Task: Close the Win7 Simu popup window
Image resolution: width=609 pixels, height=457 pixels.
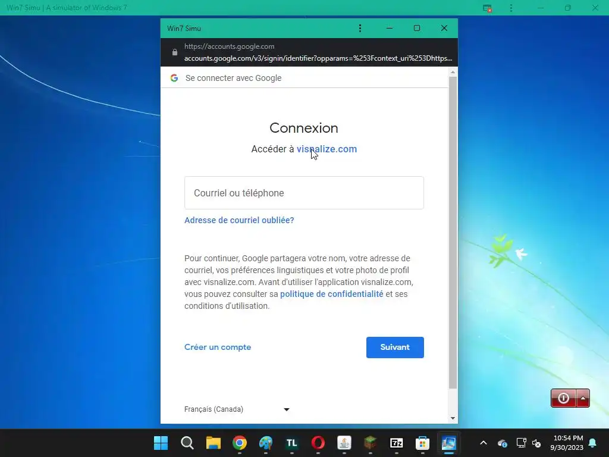Action: click(444, 28)
